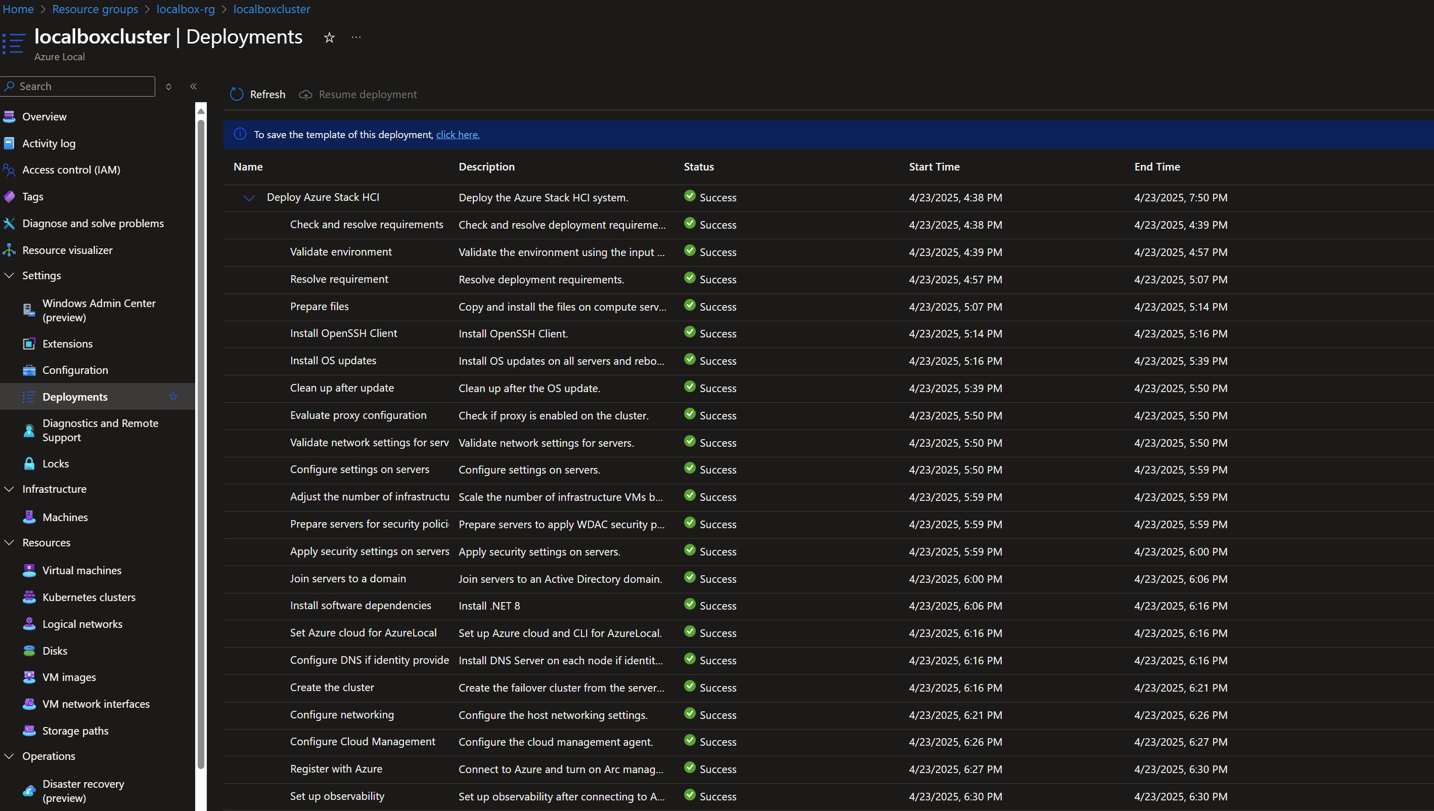Image resolution: width=1434 pixels, height=811 pixels.
Task: Click the Logical networks icon
Action: (x=29, y=624)
